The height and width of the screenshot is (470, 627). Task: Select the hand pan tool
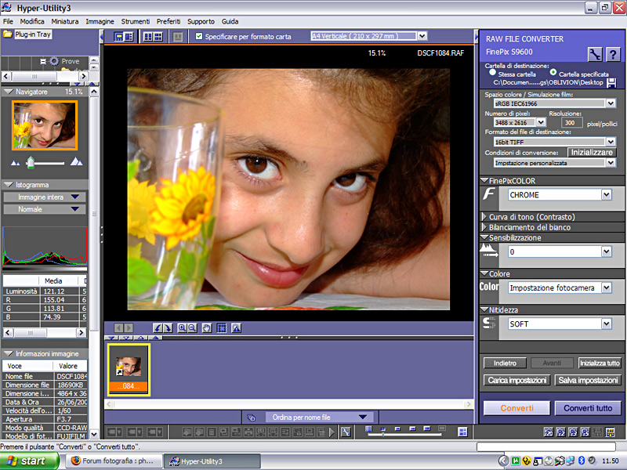point(207,327)
